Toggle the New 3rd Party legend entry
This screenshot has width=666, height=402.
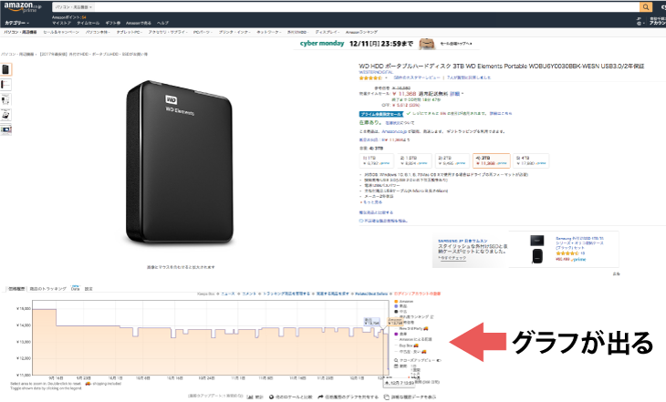point(411,328)
